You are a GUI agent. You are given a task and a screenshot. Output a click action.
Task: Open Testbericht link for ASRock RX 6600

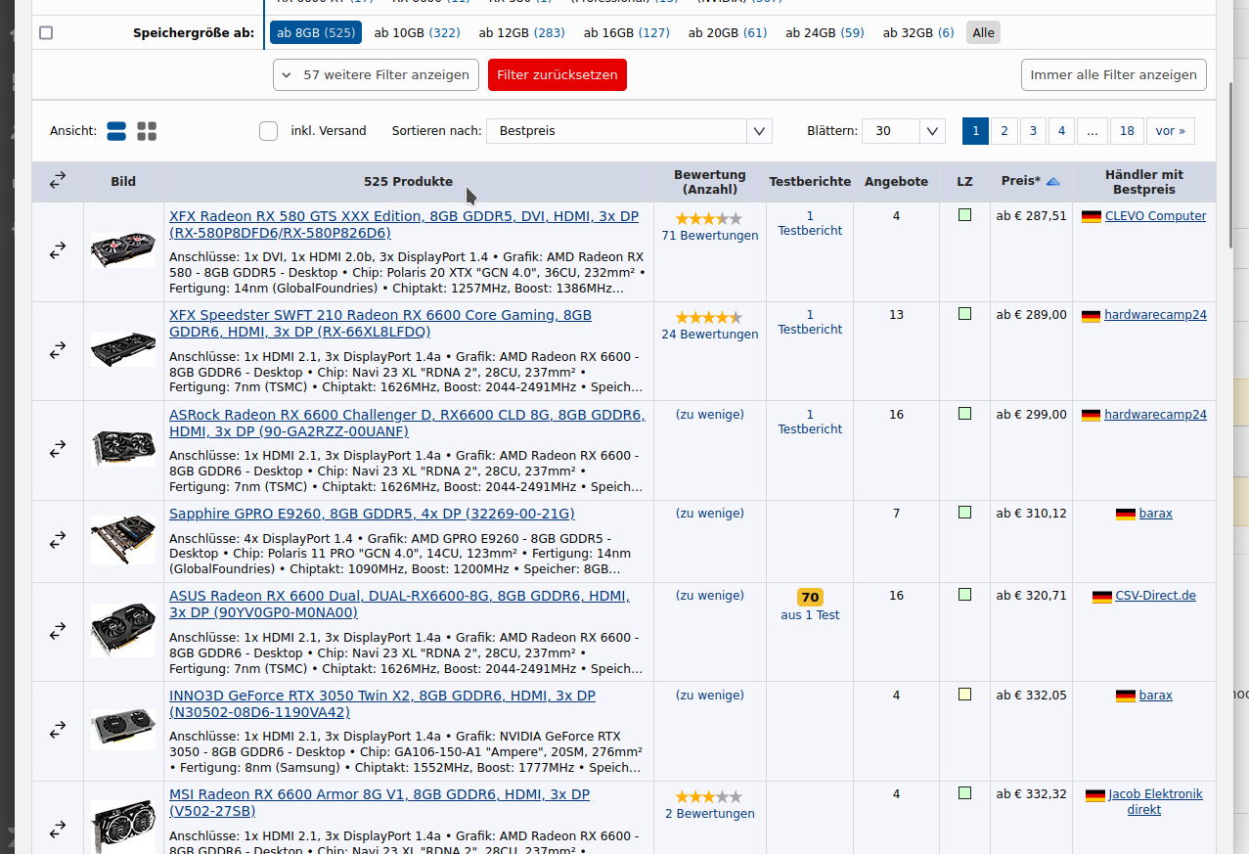[x=810, y=422]
